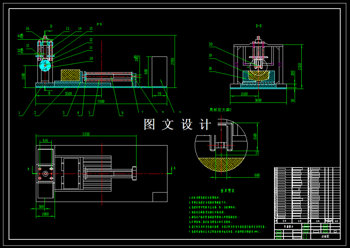
Task: Select the vertical 1500 dimension in detail C
Action: tap(255, 137)
